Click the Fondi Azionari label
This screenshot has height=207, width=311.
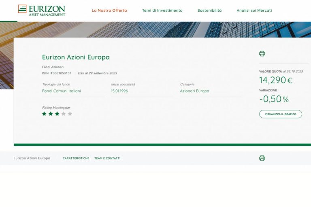[x=53, y=67]
